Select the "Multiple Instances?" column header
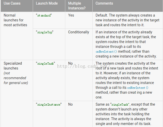Viewport: 163px width, 127px height. (x=77, y=6)
